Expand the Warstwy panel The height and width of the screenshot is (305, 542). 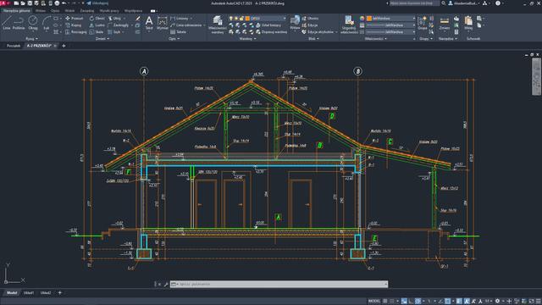pos(247,39)
